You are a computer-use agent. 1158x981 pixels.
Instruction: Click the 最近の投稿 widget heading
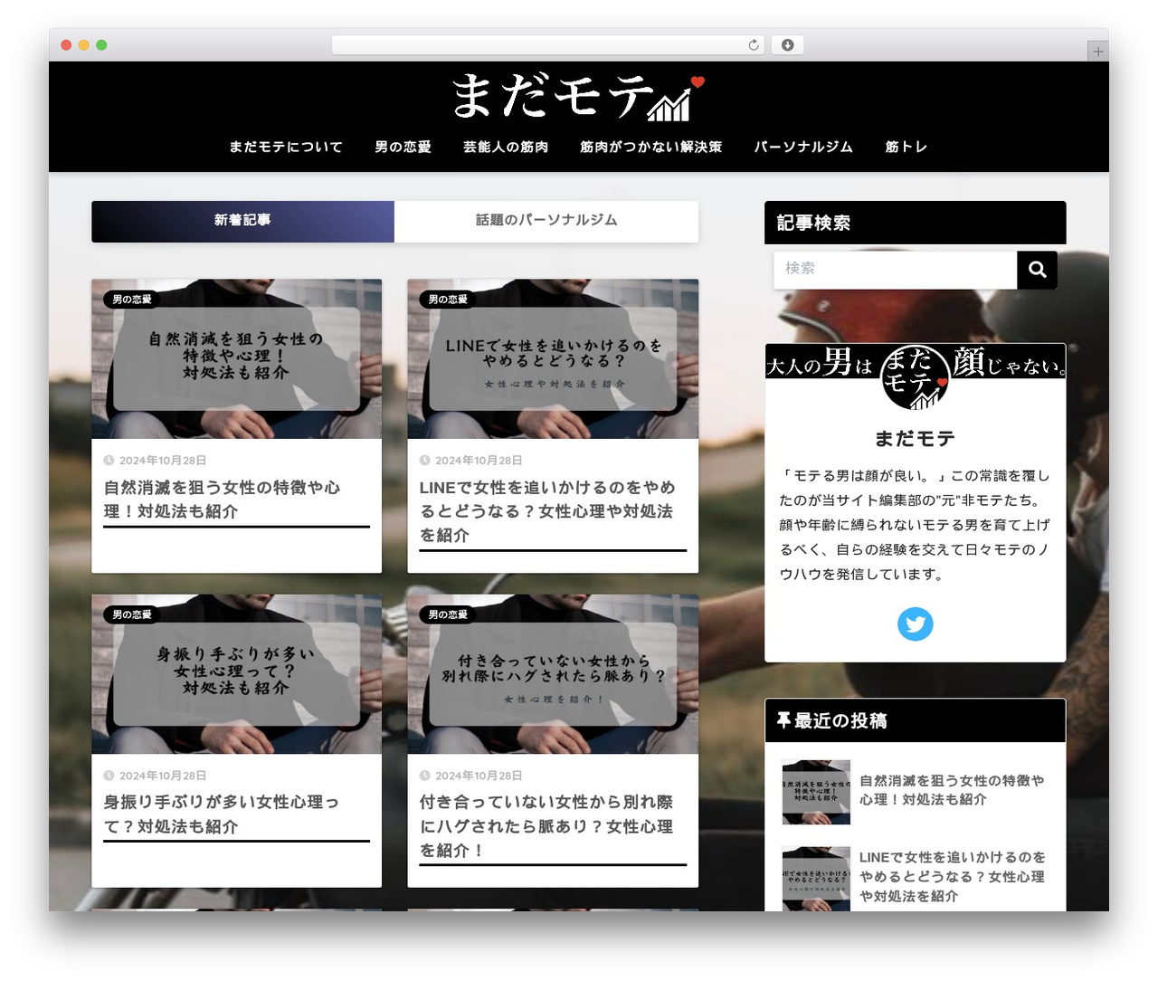tap(915, 720)
